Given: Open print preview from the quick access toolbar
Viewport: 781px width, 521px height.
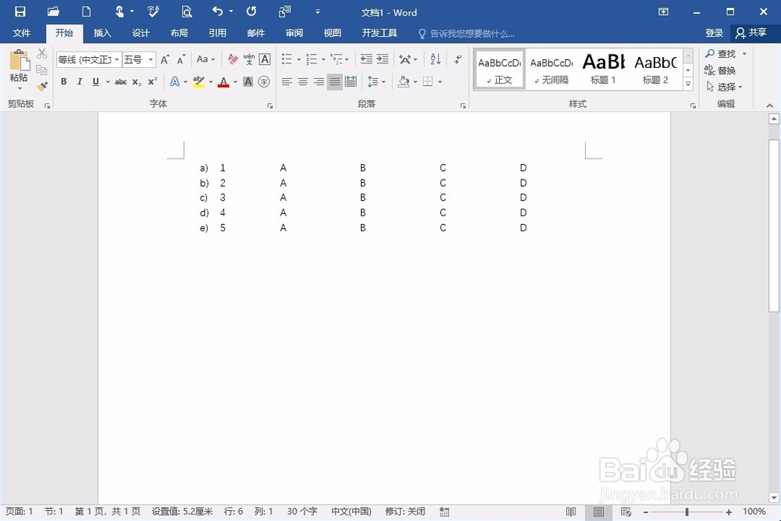Looking at the screenshot, I should click(187, 12).
